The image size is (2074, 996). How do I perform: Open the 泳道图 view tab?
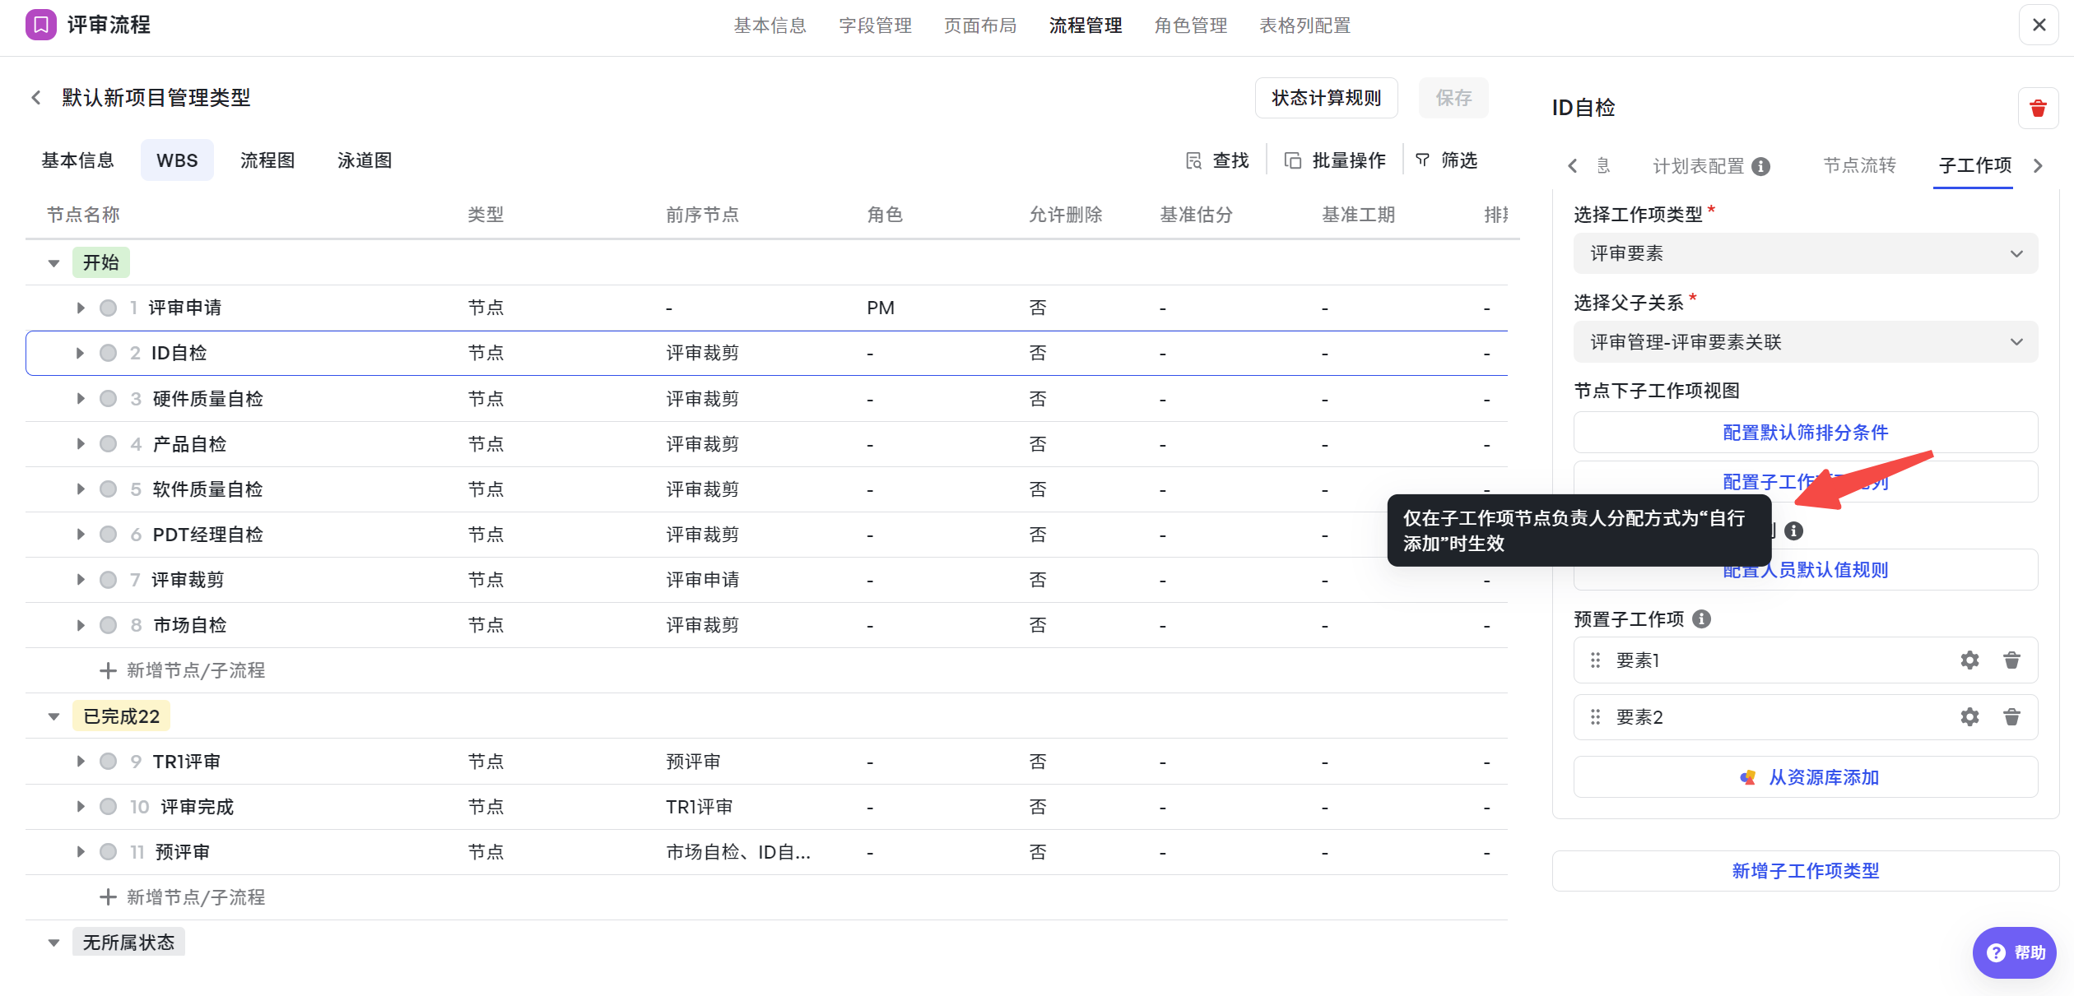pos(365,160)
